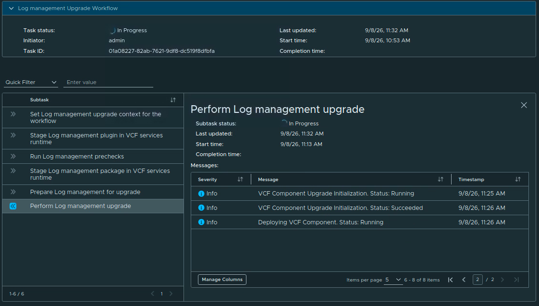
Task: Click the Message column header label
Action: 268,180
